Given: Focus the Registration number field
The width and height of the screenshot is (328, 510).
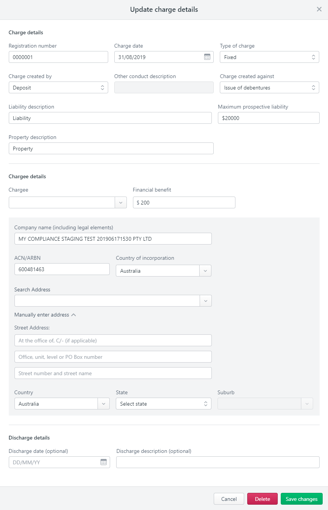Looking at the screenshot, I should pyautogui.click(x=58, y=57).
